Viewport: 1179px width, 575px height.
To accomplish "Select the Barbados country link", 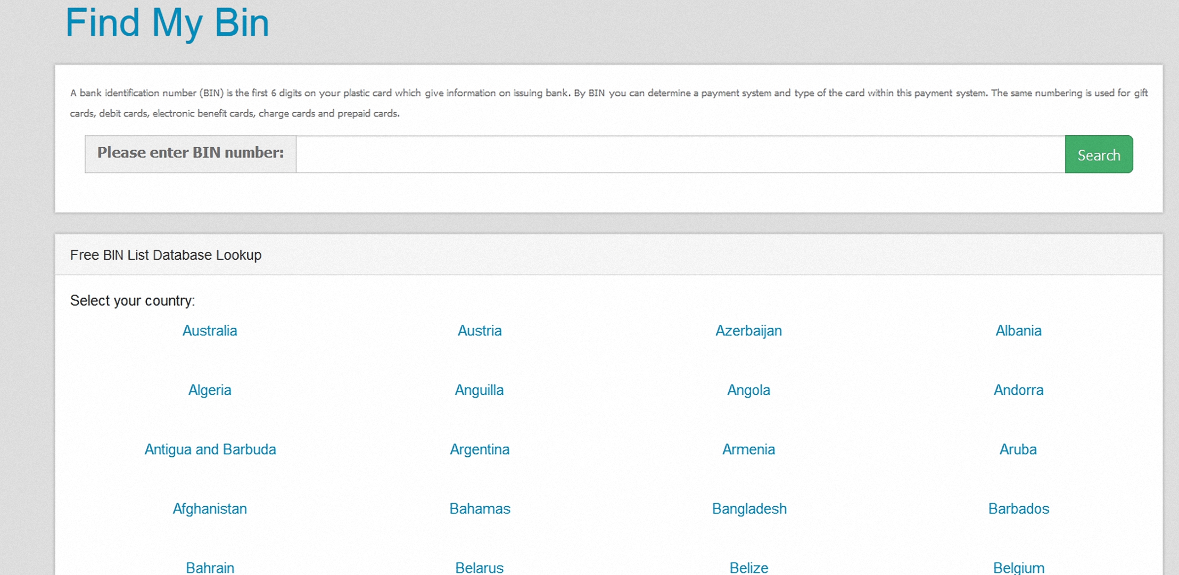I will 1018,509.
